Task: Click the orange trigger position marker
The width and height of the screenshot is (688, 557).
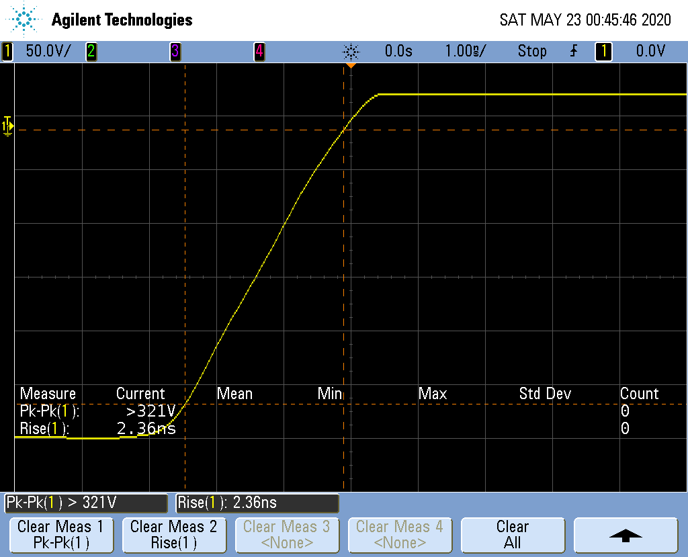Action: pos(350,65)
